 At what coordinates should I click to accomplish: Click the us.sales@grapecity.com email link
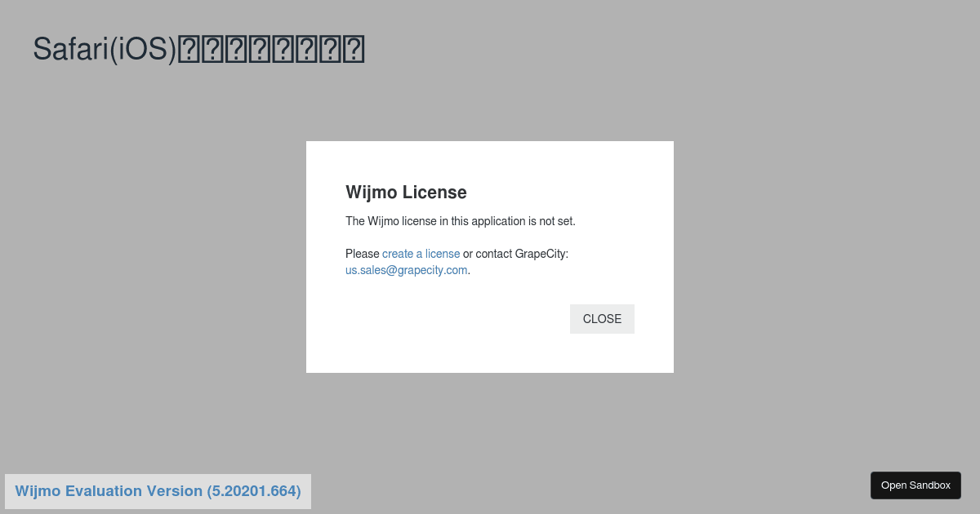coord(407,270)
